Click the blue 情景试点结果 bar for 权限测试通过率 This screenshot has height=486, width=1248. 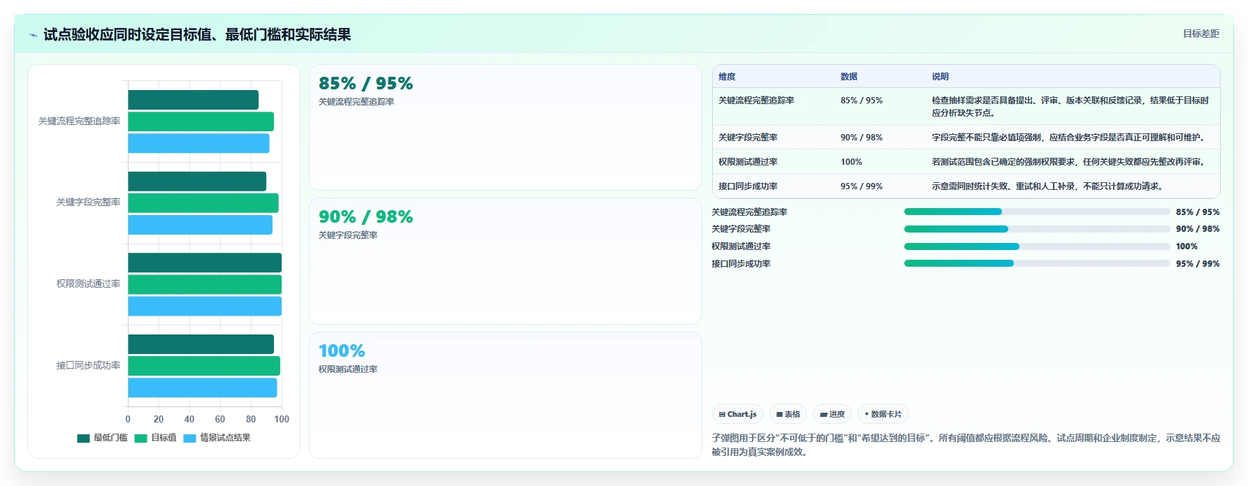[x=205, y=306]
